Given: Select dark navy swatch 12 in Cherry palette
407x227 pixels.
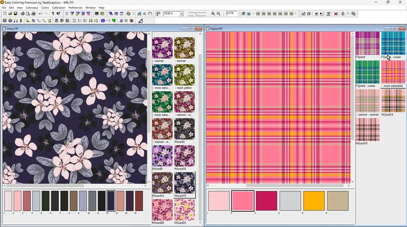Looking at the screenshot, I should pyautogui.click(x=111, y=201).
